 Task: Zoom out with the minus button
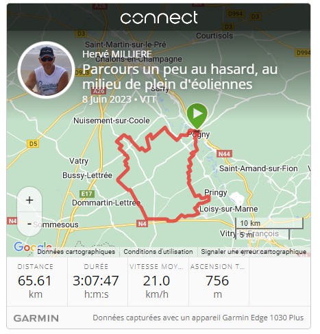coord(29,224)
